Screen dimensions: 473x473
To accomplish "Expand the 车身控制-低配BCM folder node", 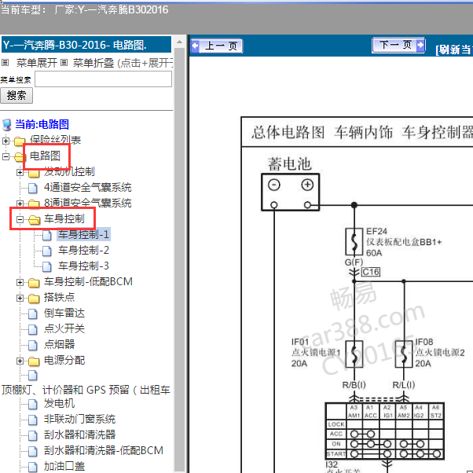I will [x=20, y=282].
